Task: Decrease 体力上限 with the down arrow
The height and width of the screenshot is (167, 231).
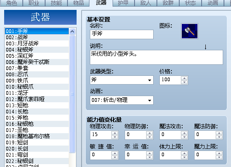Action: 184,158
